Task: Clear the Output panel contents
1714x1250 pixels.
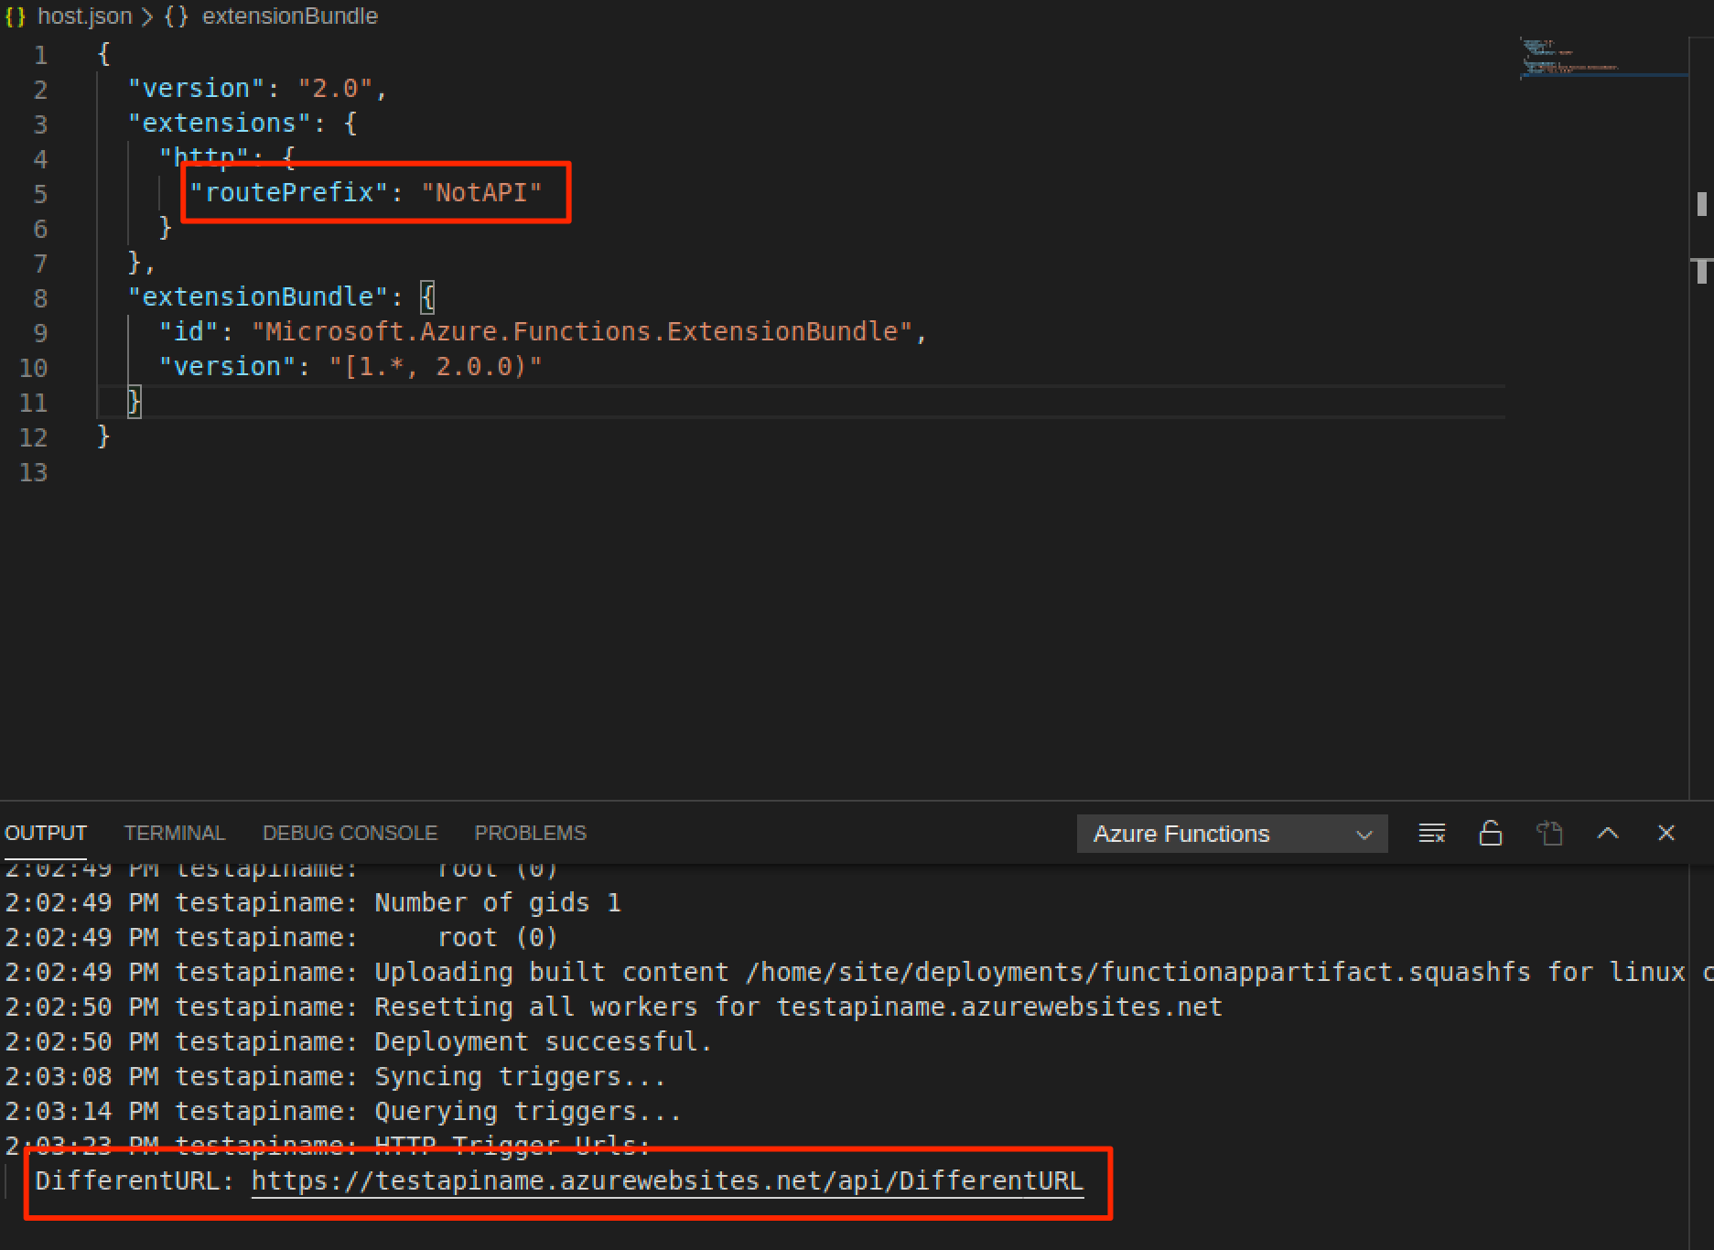Action: point(1431,833)
